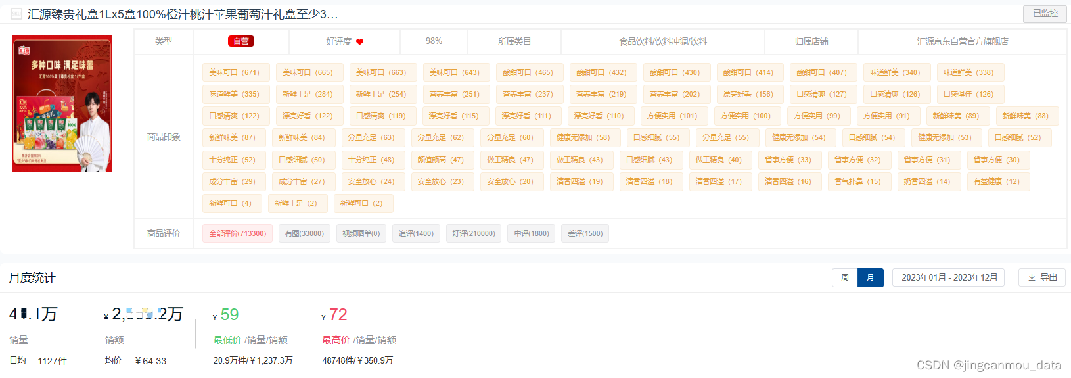Screen dimensions: 1071x378
Task: Open the 2023年01月 - 2023年12月 date range picker
Action: pos(949,278)
